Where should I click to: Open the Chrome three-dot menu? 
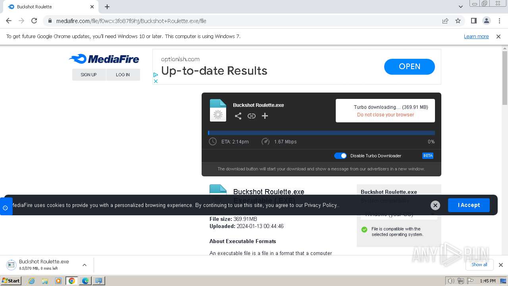coord(499,21)
